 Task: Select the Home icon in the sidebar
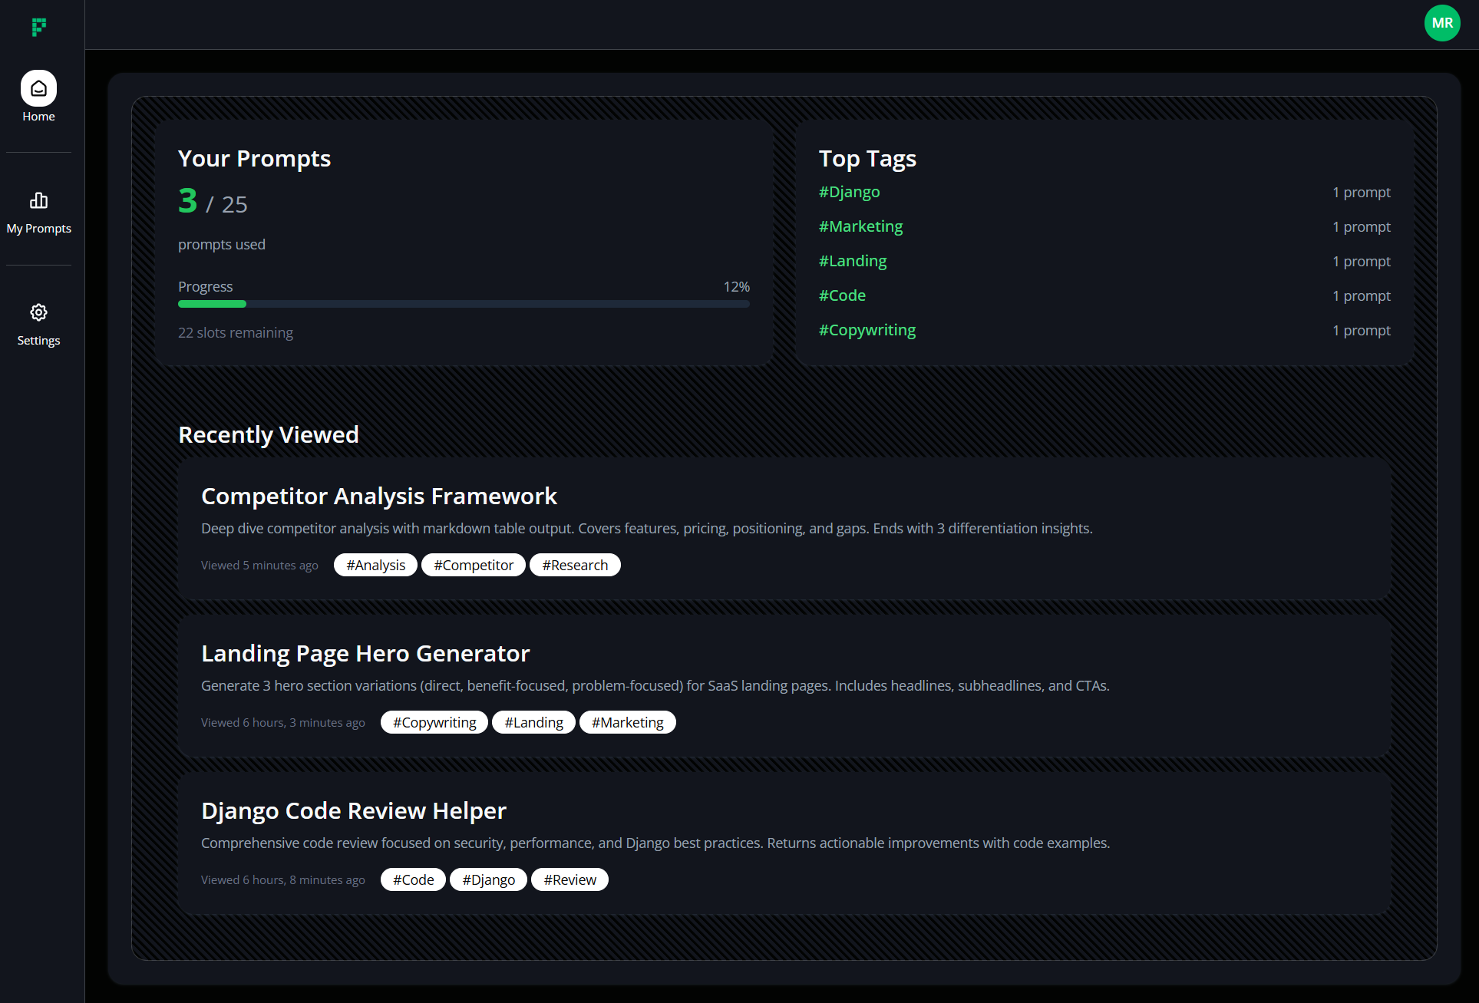[x=38, y=87]
